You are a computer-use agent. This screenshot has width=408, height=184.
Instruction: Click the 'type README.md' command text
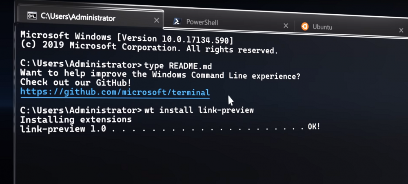pos(178,66)
